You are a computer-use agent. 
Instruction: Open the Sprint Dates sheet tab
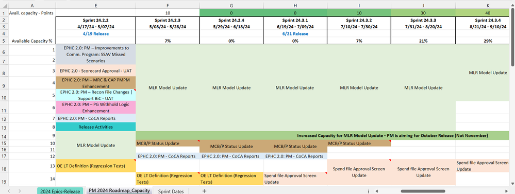[x=171, y=191]
